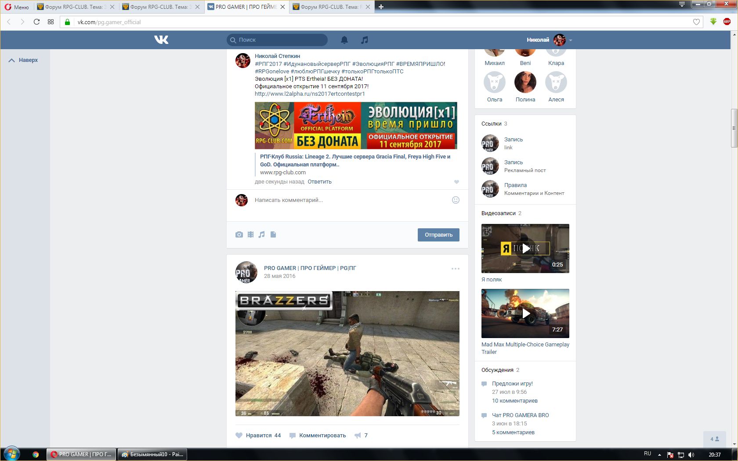Expand the Николай profile dropdown arrow
This screenshot has width=738, height=461.
pyautogui.click(x=571, y=40)
